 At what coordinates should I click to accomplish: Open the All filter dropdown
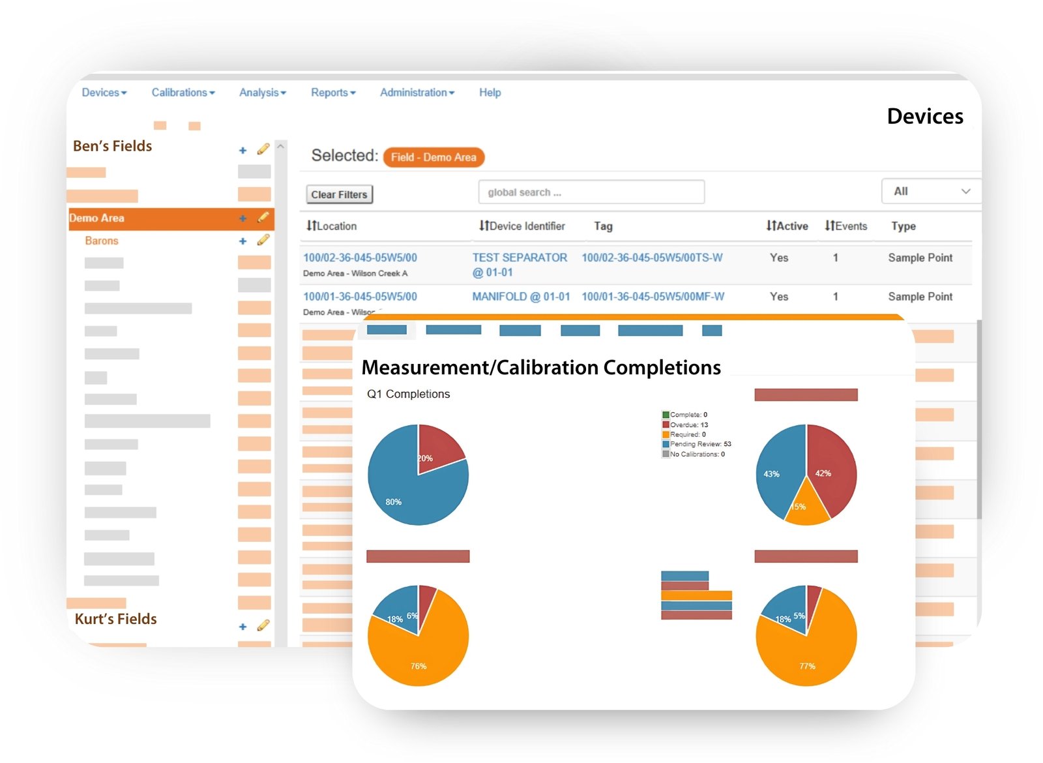point(931,192)
